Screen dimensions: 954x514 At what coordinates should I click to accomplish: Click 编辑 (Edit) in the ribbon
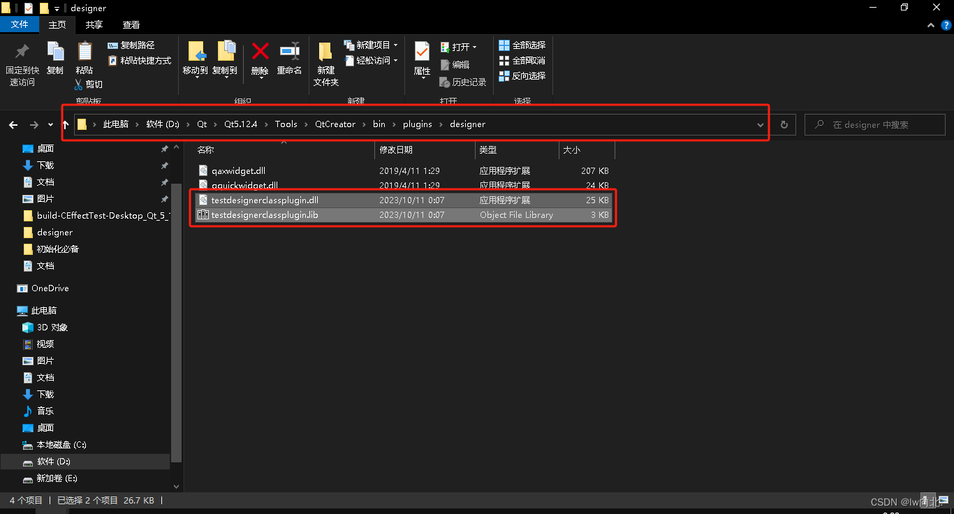point(455,64)
